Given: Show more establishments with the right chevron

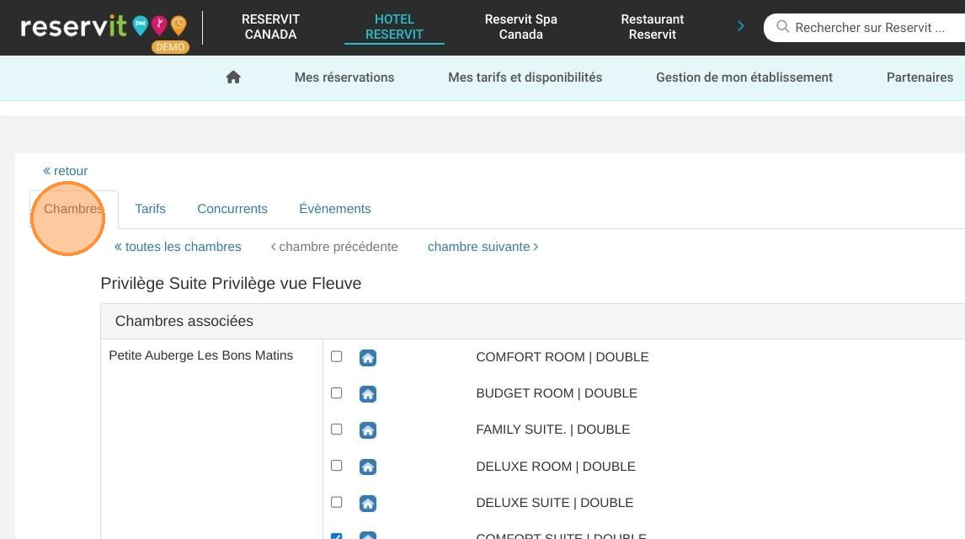Looking at the screenshot, I should (740, 26).
